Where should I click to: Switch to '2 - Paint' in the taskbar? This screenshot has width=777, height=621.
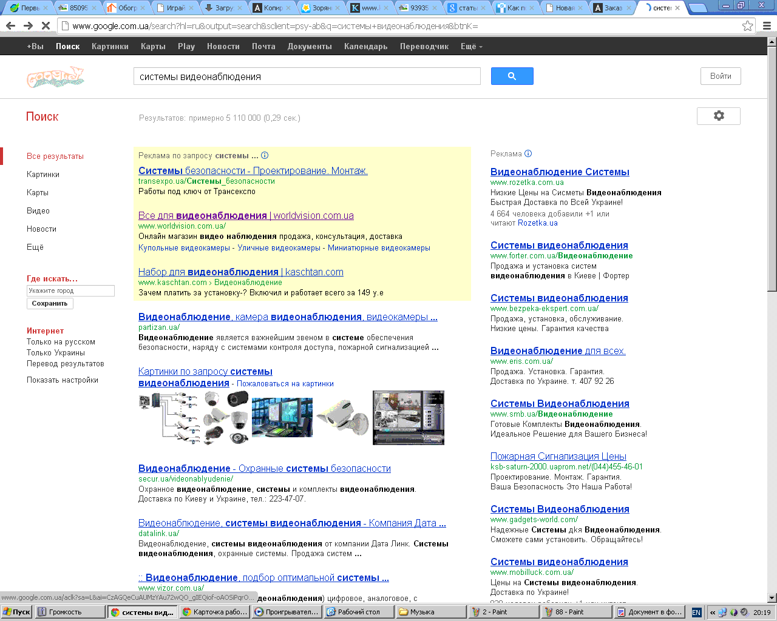pyautogui.click(x=503, y=612)
